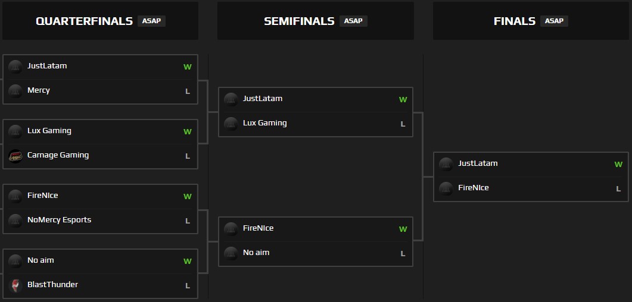The image size is (632, 302).
Task: Open JustLatam team in Quarterfinals
Action: point(47,66)
